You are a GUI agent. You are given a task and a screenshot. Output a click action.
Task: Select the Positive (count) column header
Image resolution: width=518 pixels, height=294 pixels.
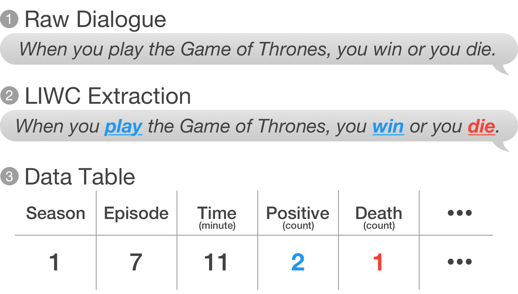pos(298,218)
